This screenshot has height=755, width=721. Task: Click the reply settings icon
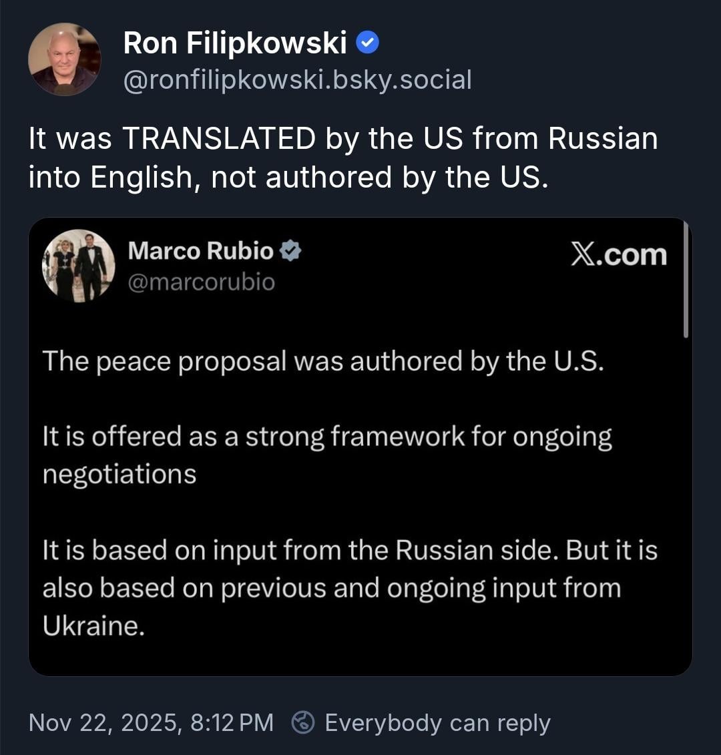[304, 722]
